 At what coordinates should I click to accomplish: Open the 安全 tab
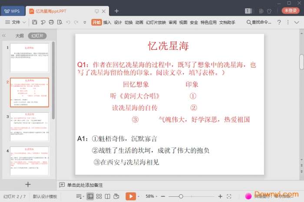pyautogui.click(x=194, y=23)
